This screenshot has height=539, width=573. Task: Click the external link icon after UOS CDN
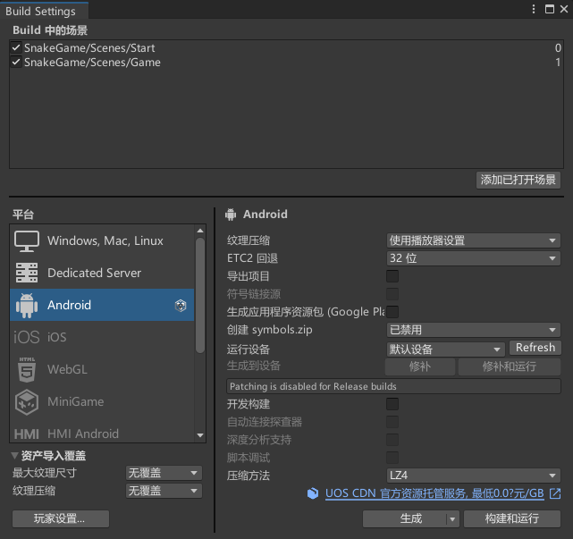[555, 493]
